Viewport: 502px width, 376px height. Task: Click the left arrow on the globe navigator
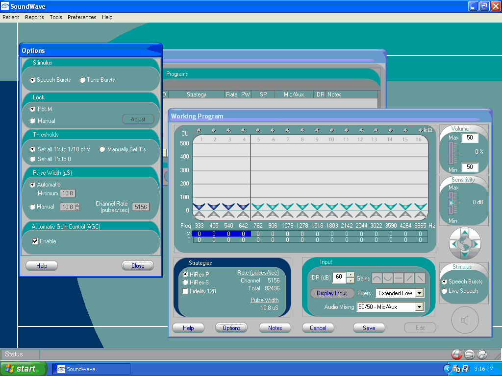pos(453,244)
